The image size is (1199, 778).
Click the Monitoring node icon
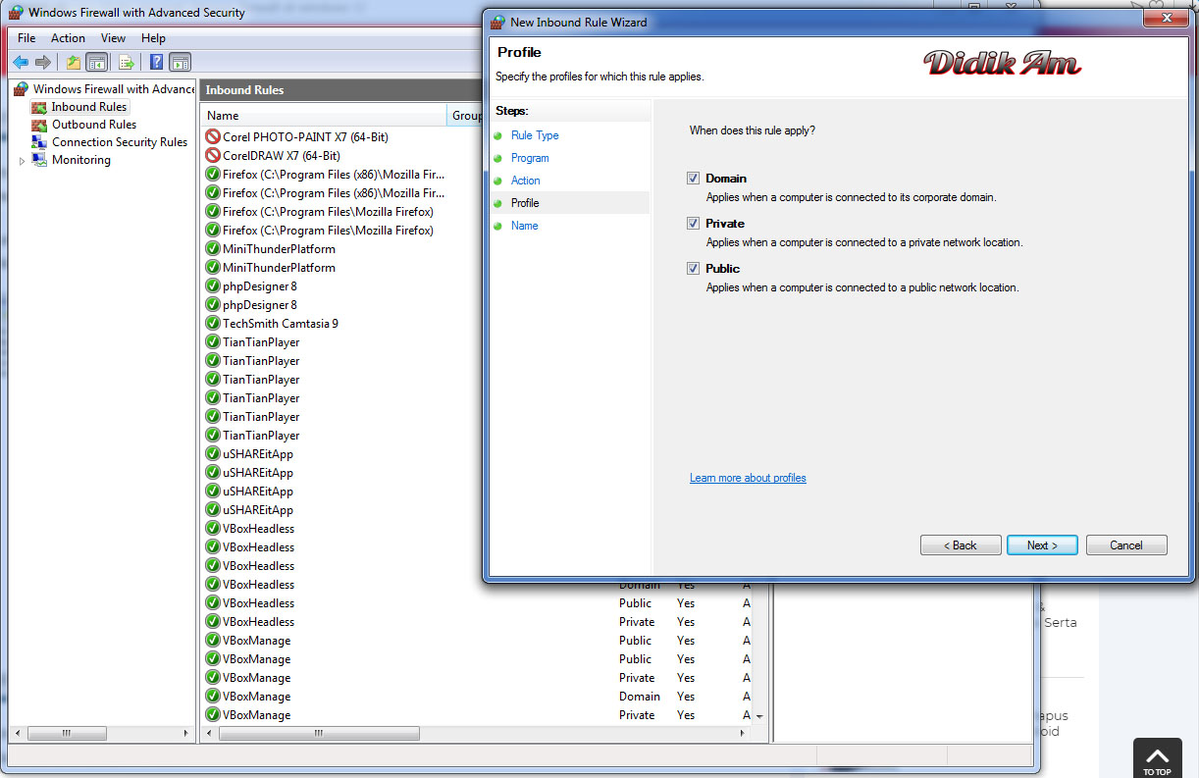tap(39, 160)
